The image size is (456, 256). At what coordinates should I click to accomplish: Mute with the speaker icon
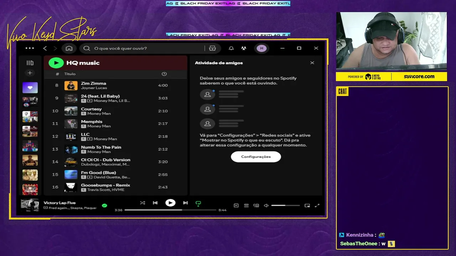pyautogui.click(x=266, y=206)
